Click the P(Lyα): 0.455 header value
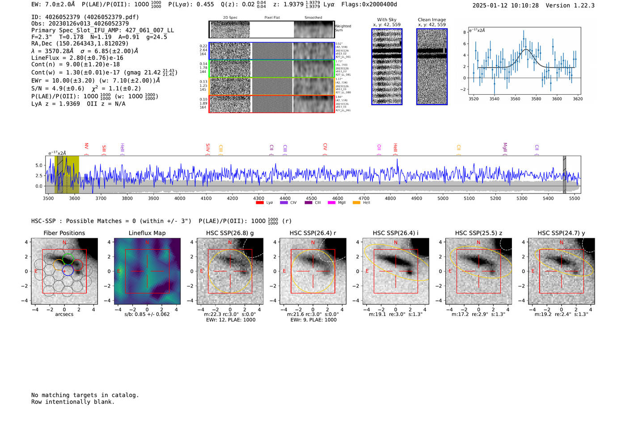 (x=191, y=4)
